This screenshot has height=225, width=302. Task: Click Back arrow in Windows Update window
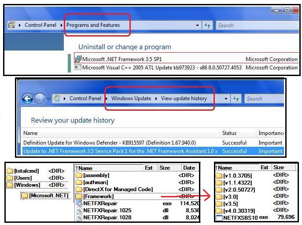coord(28,98)
